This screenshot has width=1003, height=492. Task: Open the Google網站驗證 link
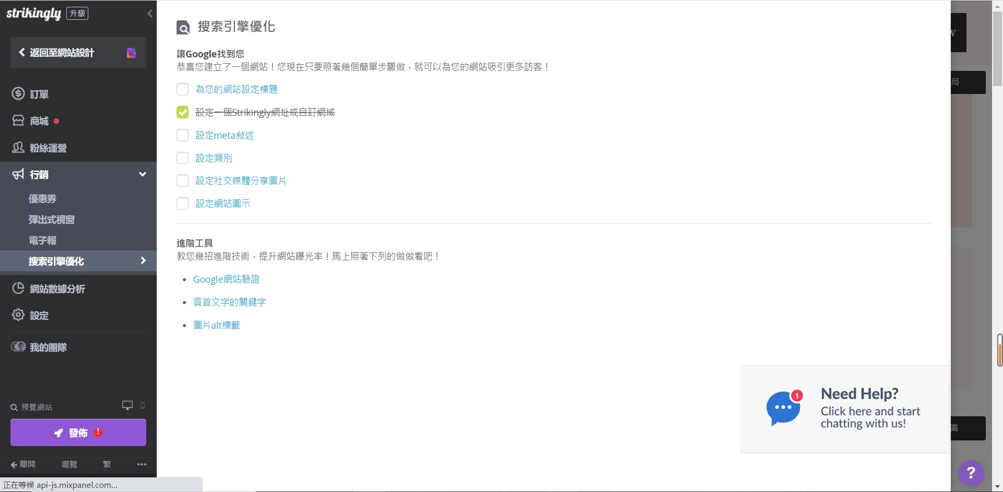coord(226,279)
